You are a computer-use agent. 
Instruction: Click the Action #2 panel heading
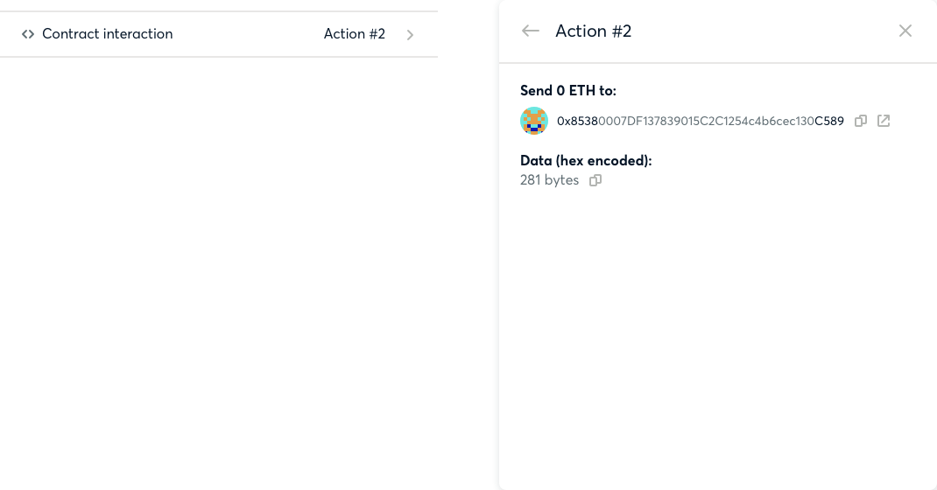coord(594,31)
